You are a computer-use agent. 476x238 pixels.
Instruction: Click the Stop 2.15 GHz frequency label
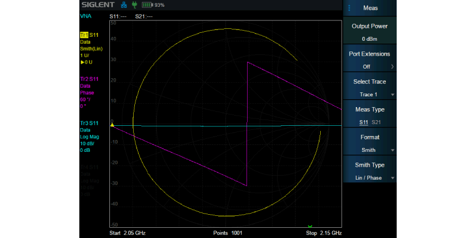pyautogui.click(x=324, y=233)
